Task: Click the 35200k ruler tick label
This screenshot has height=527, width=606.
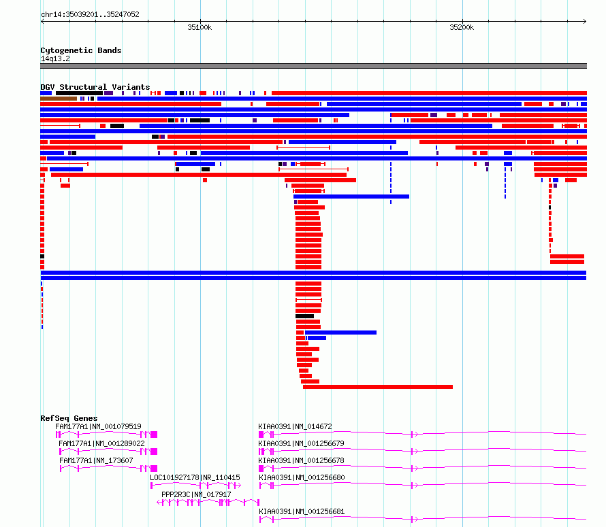Action: coord(462,27)
